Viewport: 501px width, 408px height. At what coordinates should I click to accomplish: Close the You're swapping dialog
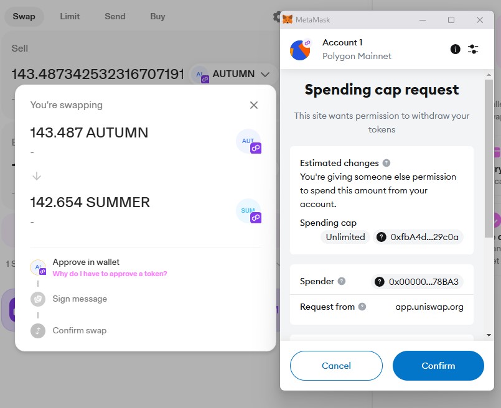tap(253, 105)
